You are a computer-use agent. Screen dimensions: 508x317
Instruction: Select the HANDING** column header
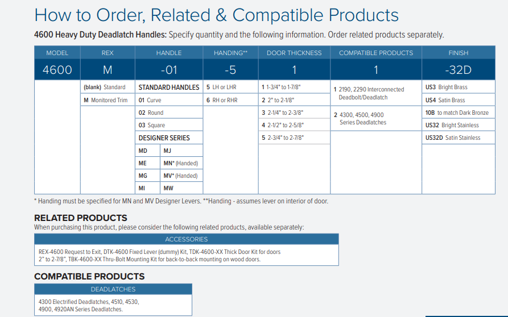(x=230, y=53)
